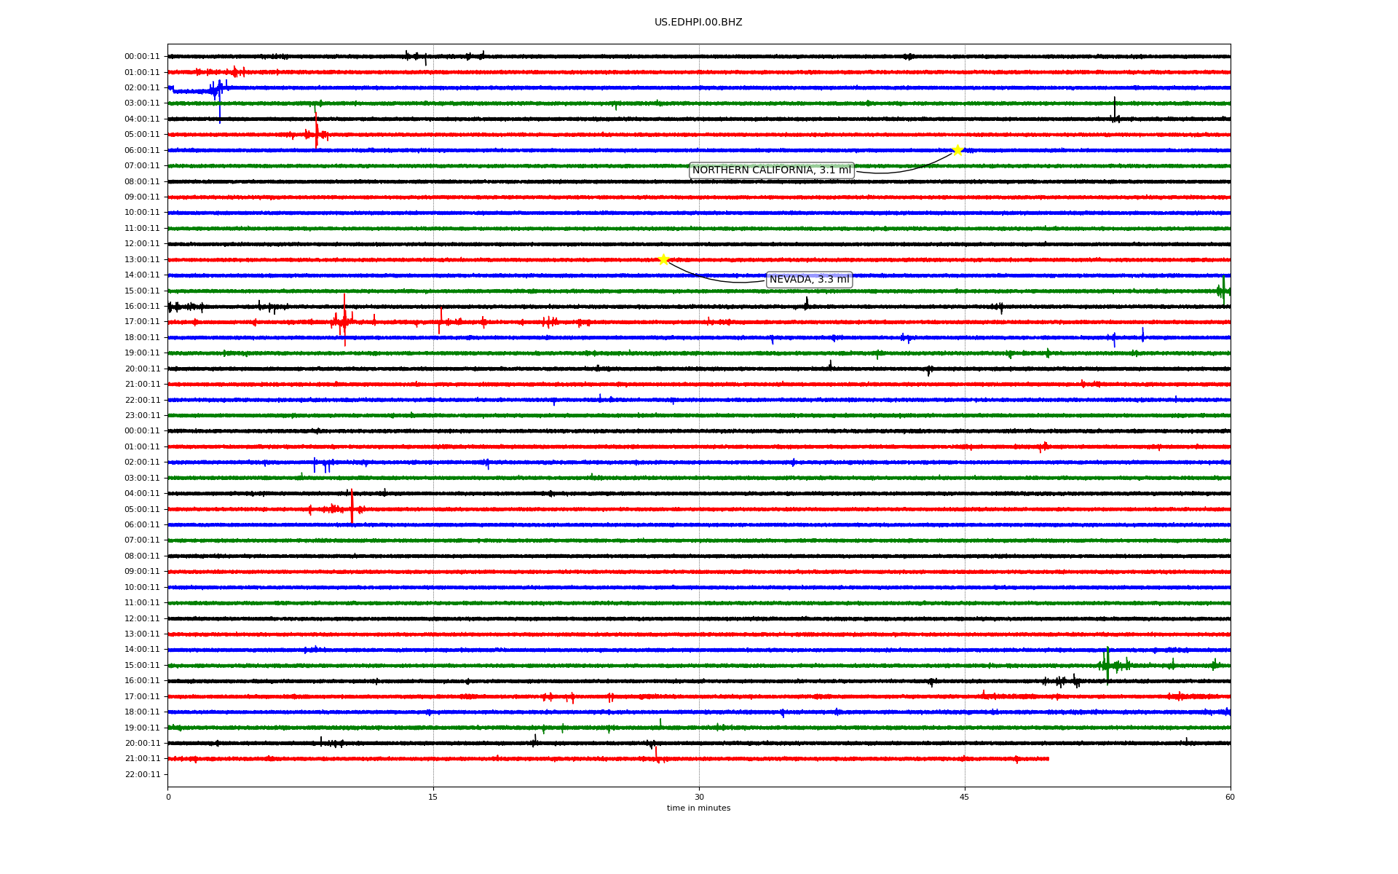The width and height of the screenshot is (1398, 874).
Task: Click the green spike on the second 15:00:11 trace
Action: coord(1107,665)
